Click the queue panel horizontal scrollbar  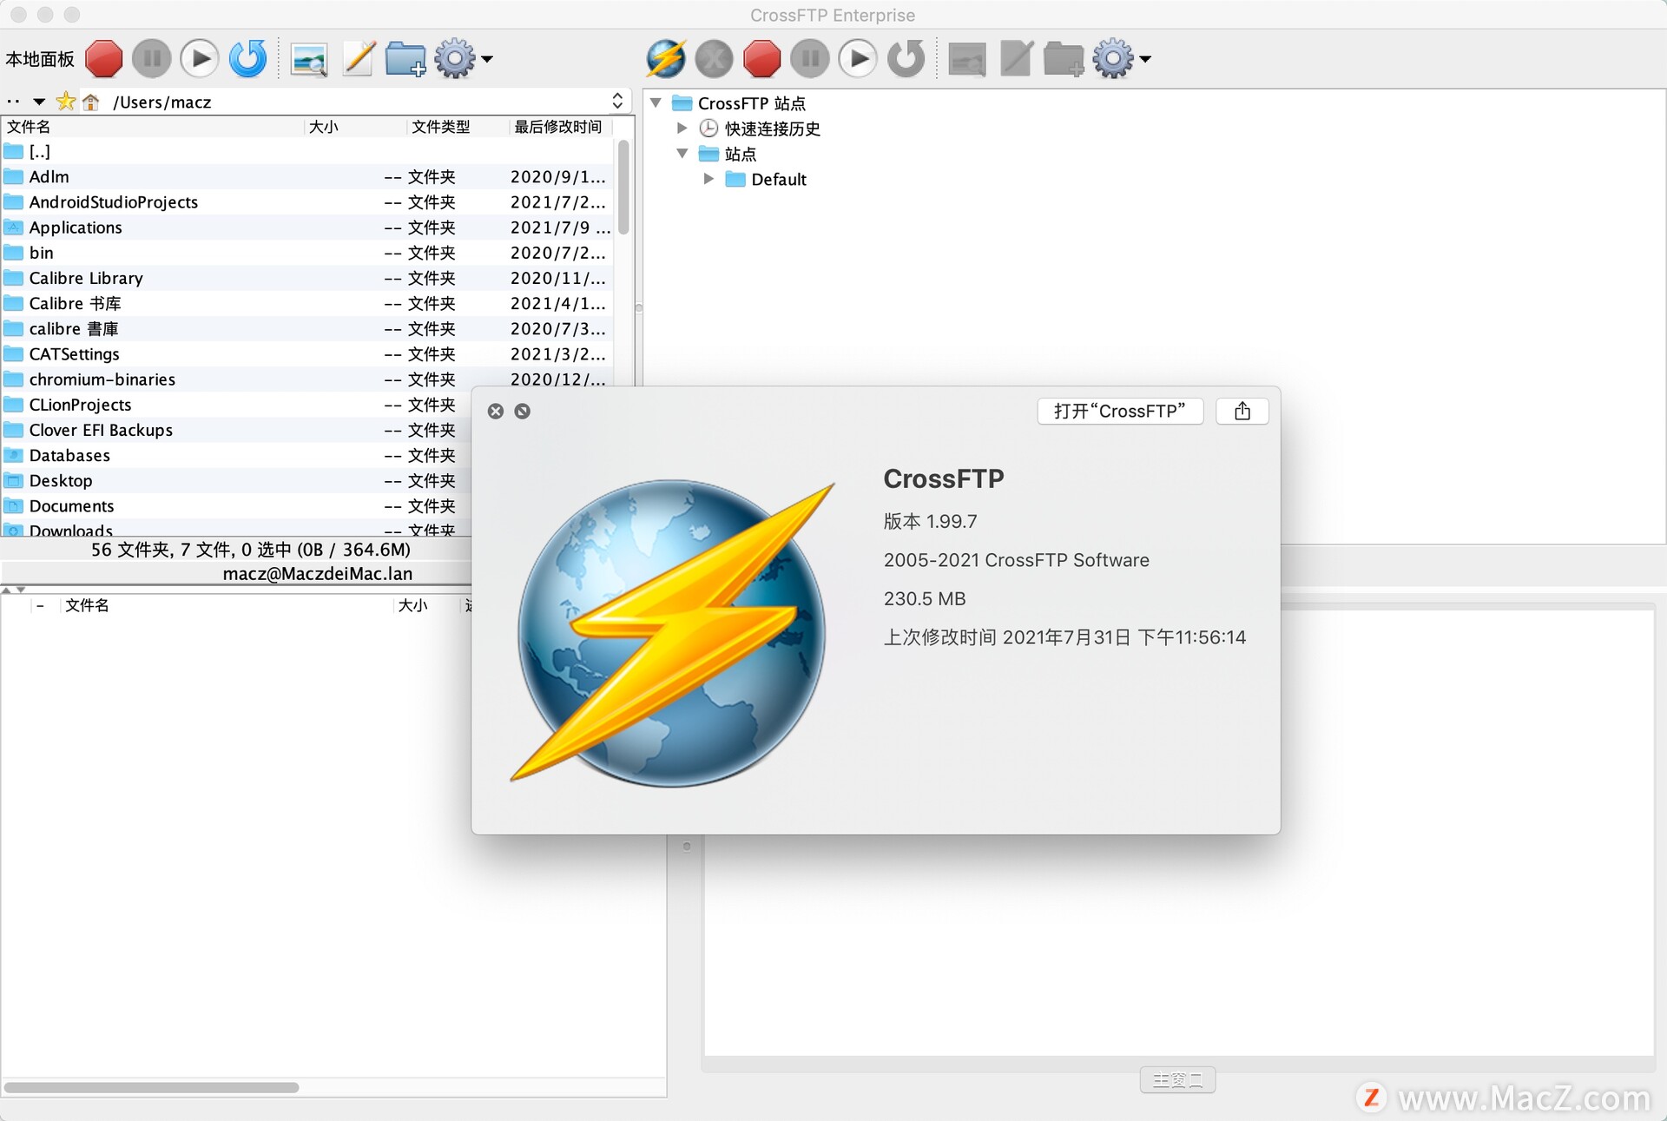tap(152, 1087)
